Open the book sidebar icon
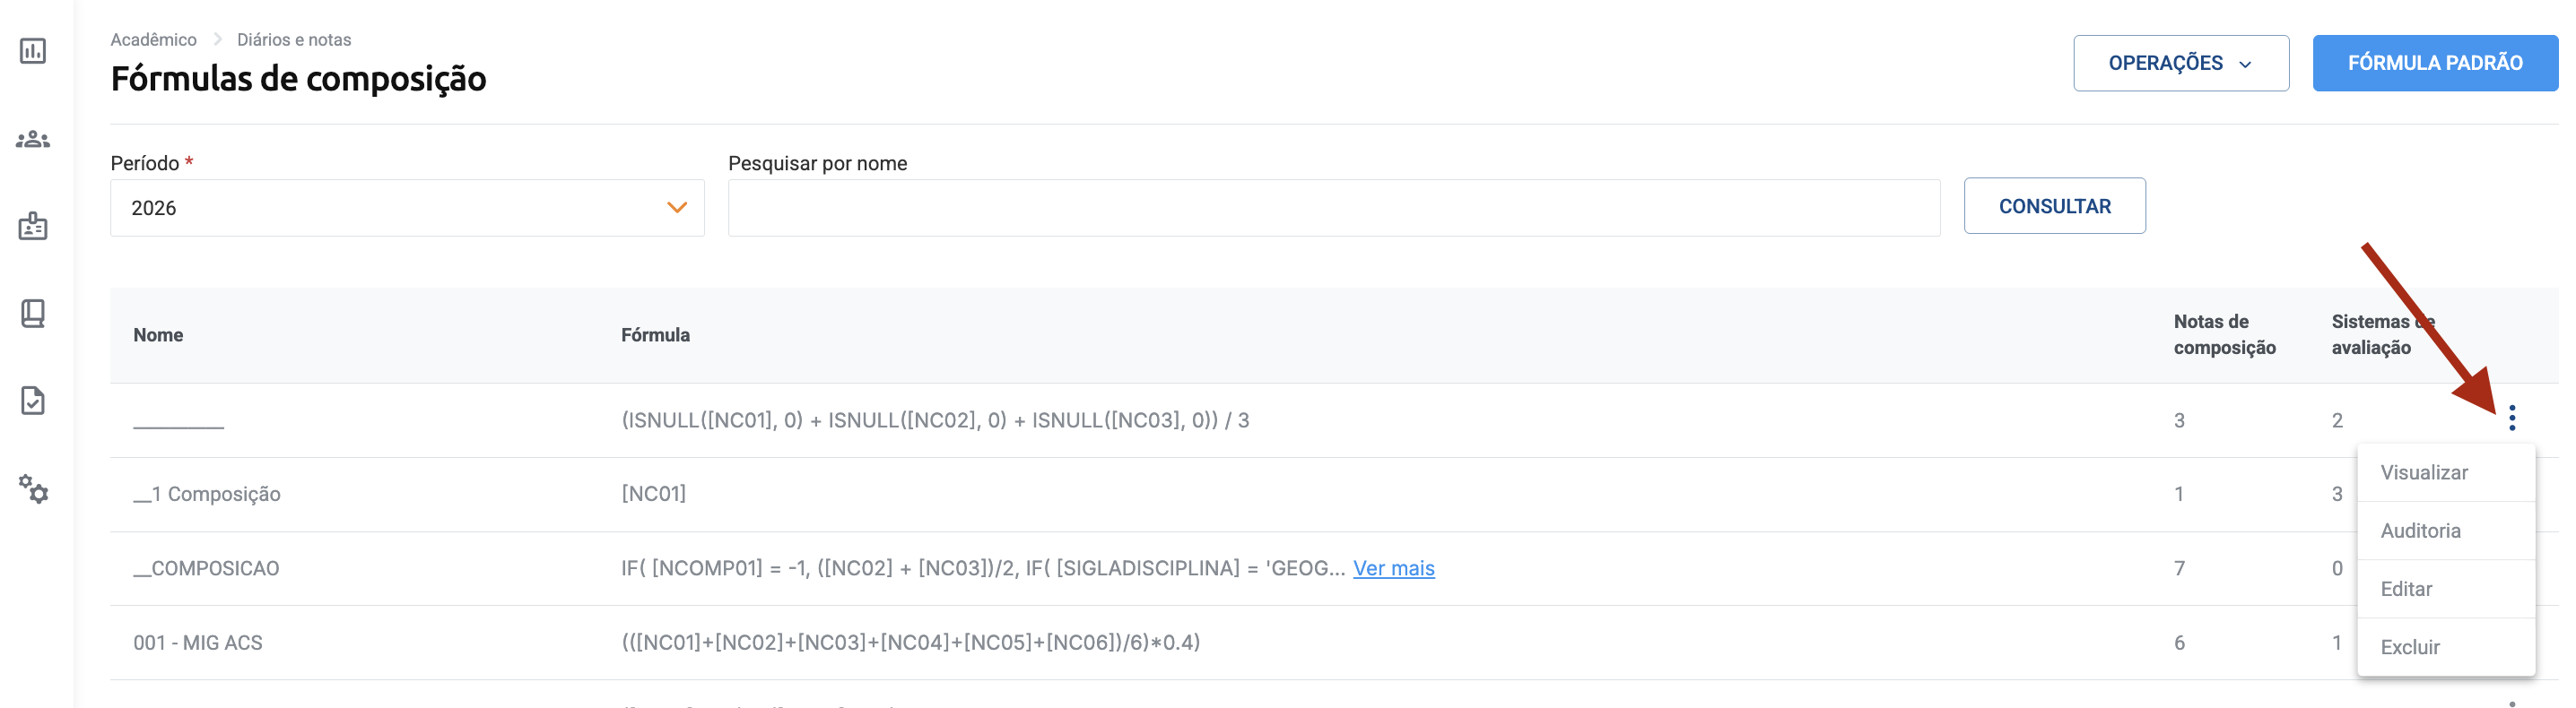The image size is (2576, 708). click(x=33, y=314)
